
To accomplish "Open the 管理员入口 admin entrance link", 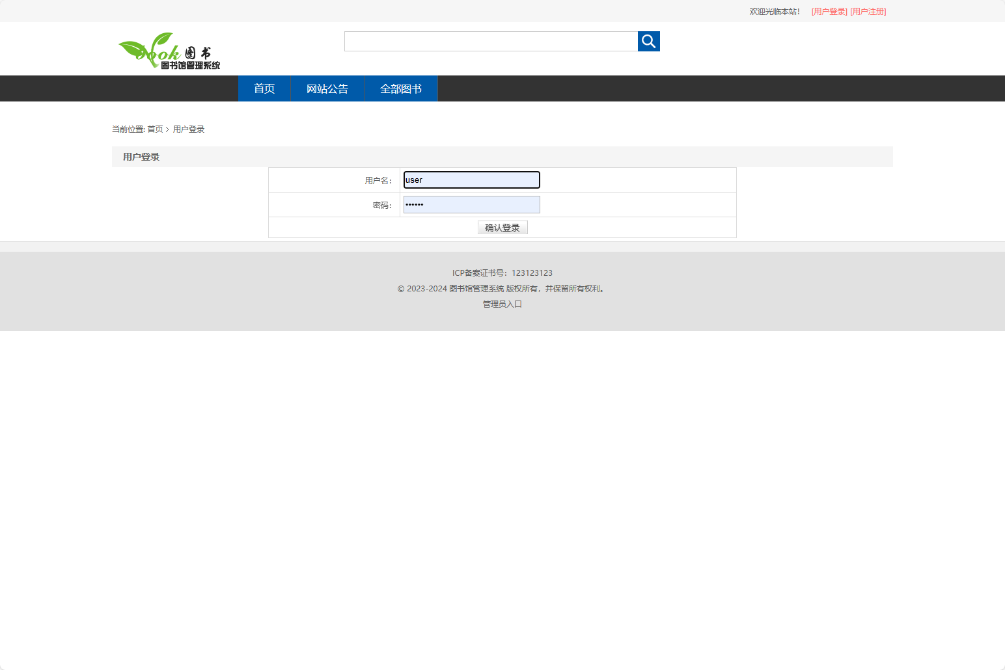I will [x=502, y=304].
